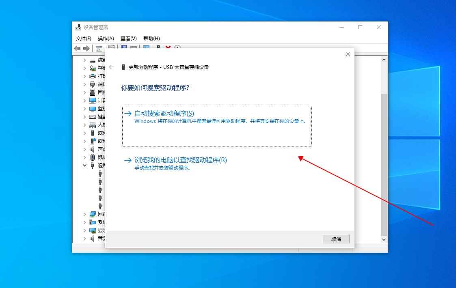456x288 pixels.
Task: Open the 文件 menu
Action: [x=83, y=38]
